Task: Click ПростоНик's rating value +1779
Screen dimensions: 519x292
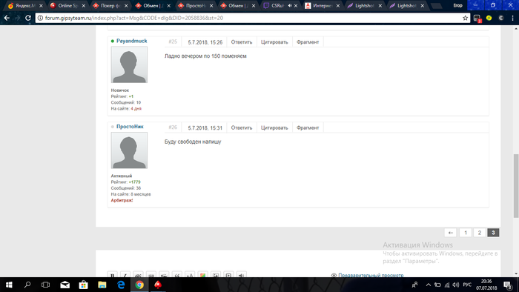Action: [x=135, y=182]
